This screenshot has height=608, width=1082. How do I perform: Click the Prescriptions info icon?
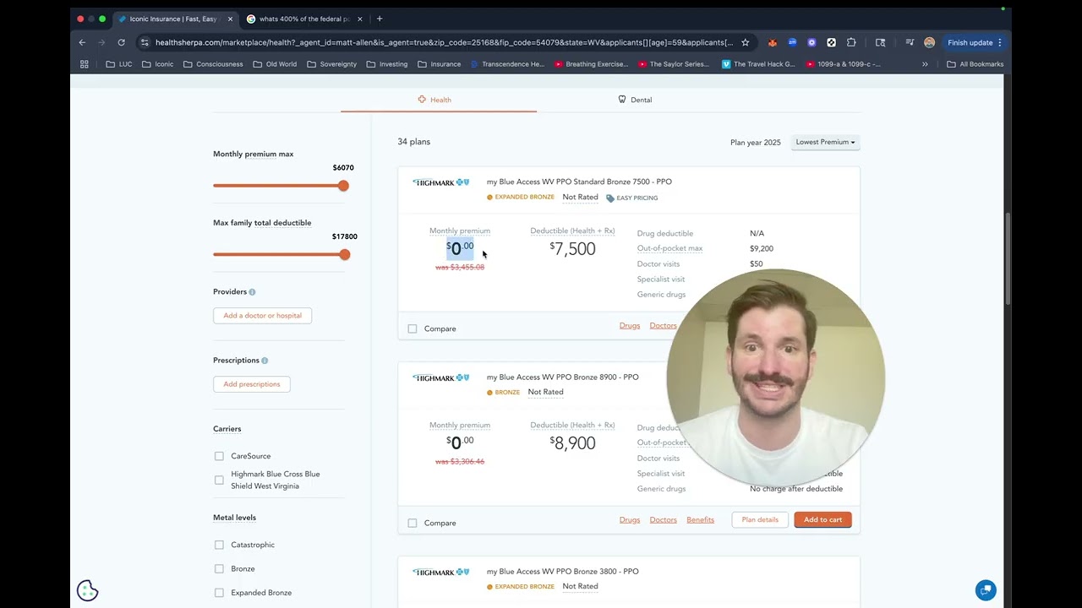(x=265, y=361)
